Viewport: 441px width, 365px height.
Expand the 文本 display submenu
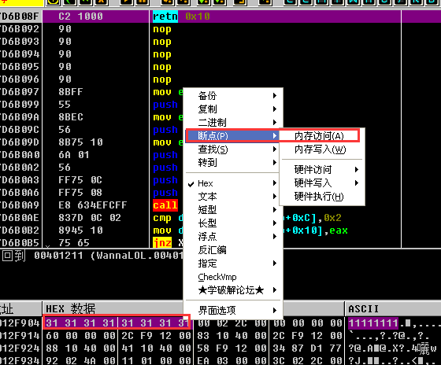coord(233,197)
